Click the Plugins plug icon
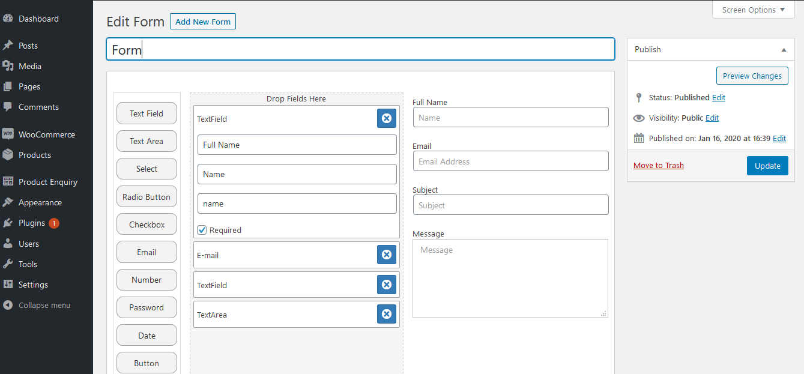Screen dimensions: 804x374 [x=8, y=223]
